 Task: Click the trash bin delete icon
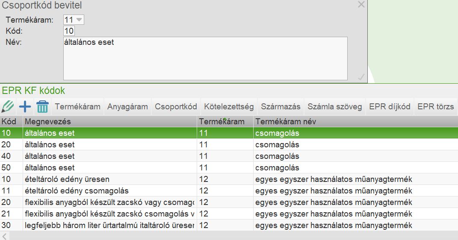42,106
